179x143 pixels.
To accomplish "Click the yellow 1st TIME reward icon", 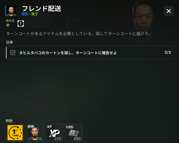I will click(15, 133).
